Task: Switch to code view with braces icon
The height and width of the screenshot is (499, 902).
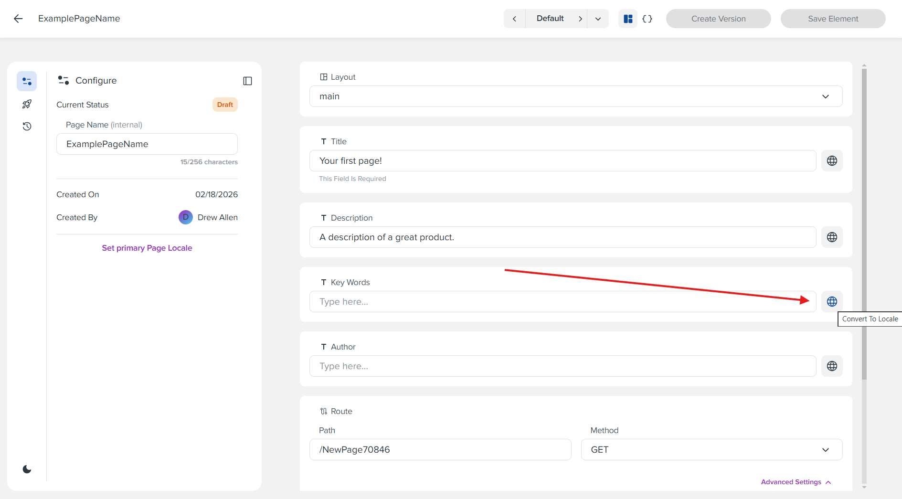Action: click(x=647, y=18)
